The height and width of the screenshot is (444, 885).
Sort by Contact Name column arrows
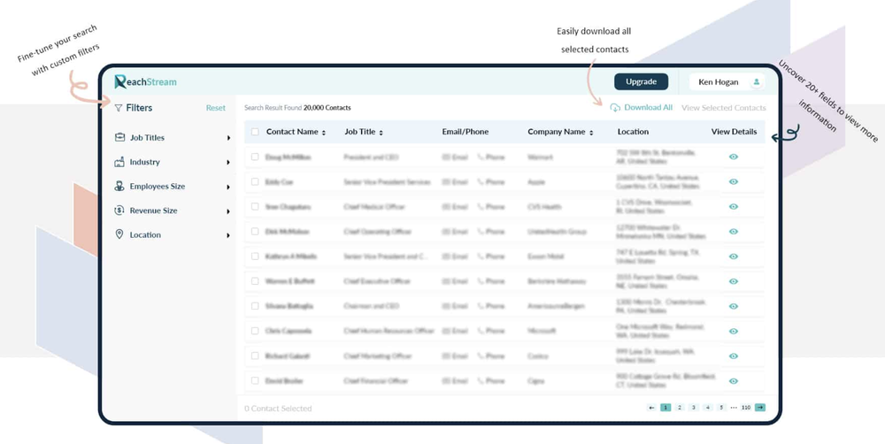click(x=324, y=133)
